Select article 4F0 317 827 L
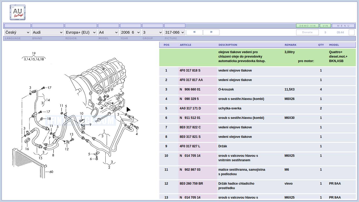359x202 pixels. click(190, 146)
